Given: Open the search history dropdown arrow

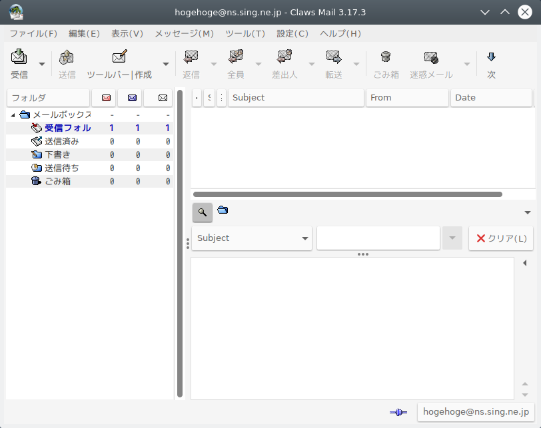Looking at the screenshot, I should coord(452,238).
